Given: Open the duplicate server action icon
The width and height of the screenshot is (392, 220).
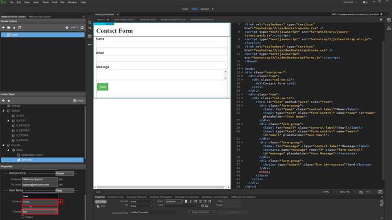Looking at the screenshot, I should 20,27.
